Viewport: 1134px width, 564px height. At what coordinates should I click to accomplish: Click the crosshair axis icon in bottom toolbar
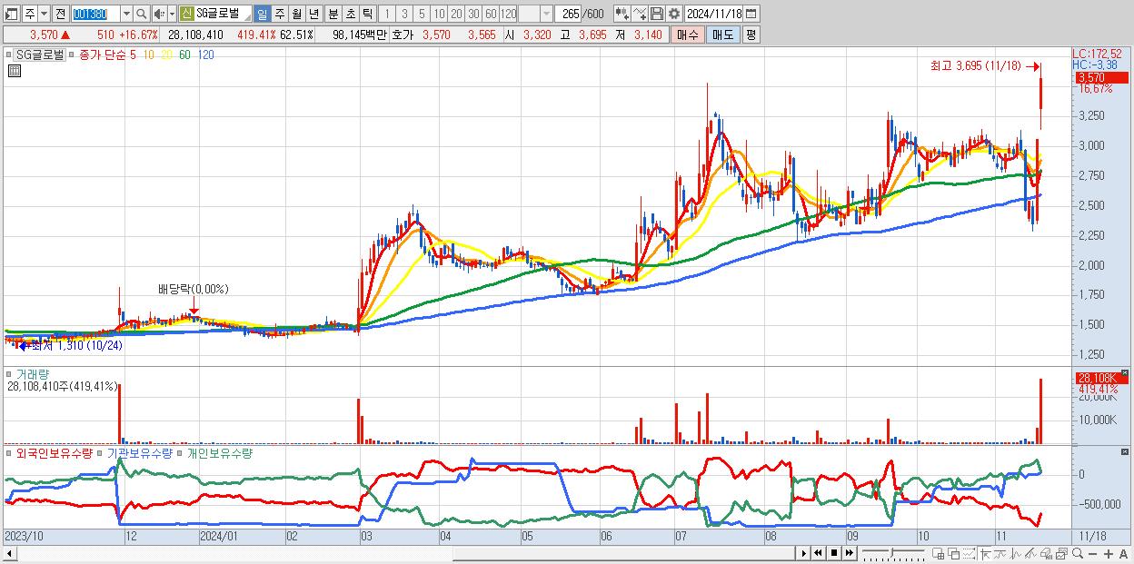pyautogui.click(x=985, y=553)
